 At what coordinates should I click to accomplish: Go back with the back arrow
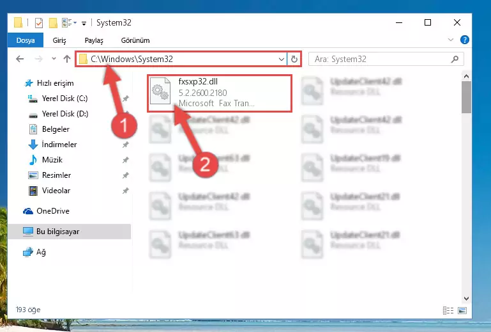[20, 59]
